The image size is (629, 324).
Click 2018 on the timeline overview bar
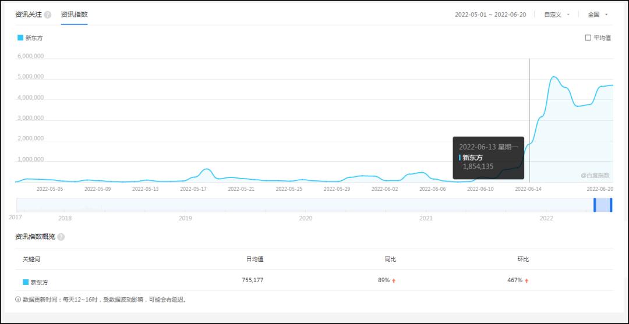[65, 218]
